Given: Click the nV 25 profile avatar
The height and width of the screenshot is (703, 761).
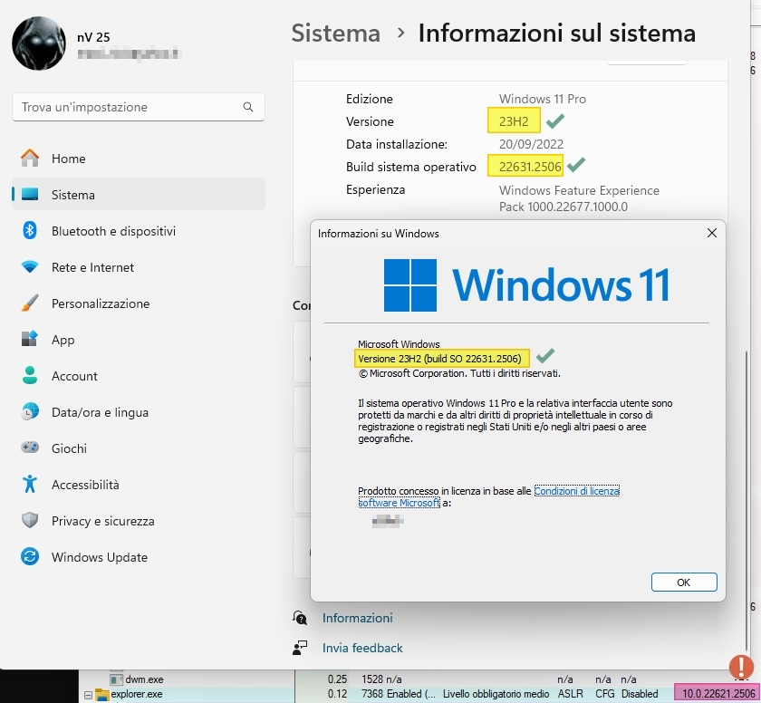Looking at the screenshot, I should pos(39,43).
